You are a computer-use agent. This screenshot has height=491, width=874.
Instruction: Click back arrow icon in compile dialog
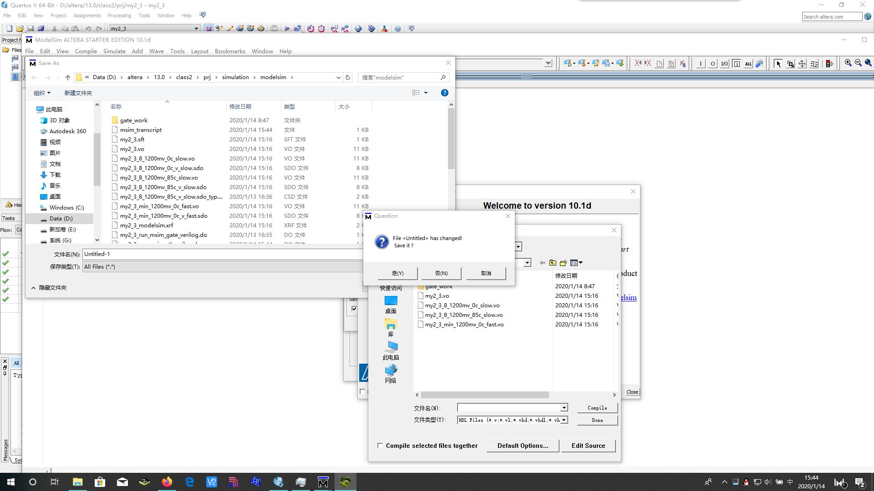pos(542,263)
